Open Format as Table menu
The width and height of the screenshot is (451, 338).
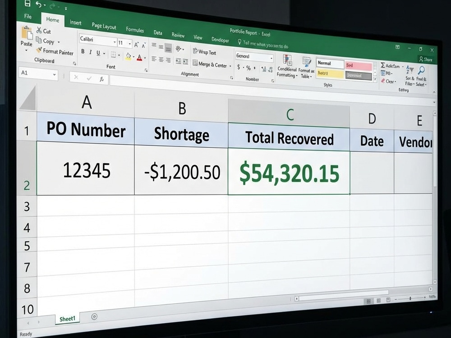pyautogui.click(x=306, y=68)
